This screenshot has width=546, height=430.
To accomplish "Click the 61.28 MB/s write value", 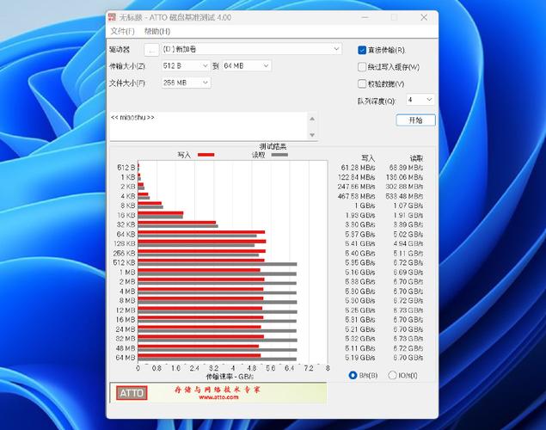I will 358,168.
